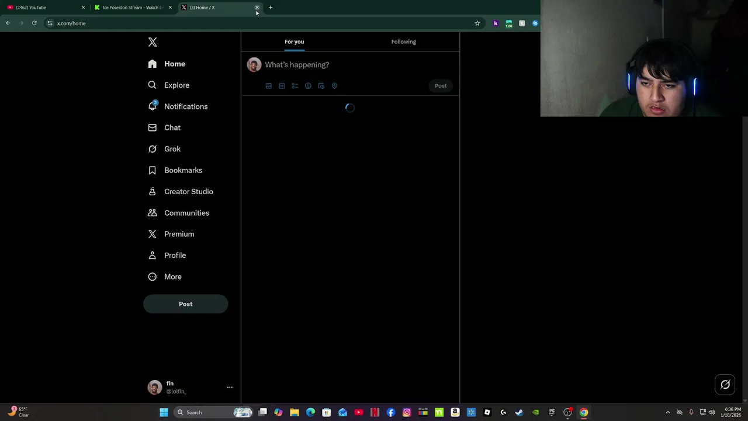Open Windows Start menu
This screenshot has height=421, width=748.
point(164,412)
